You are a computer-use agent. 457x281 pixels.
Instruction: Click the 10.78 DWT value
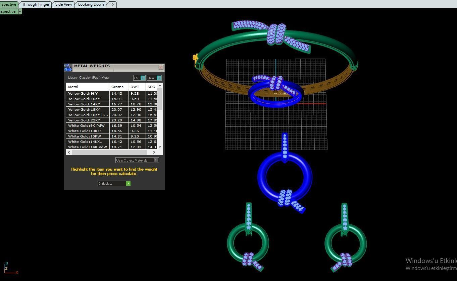[x=136, y=104]
